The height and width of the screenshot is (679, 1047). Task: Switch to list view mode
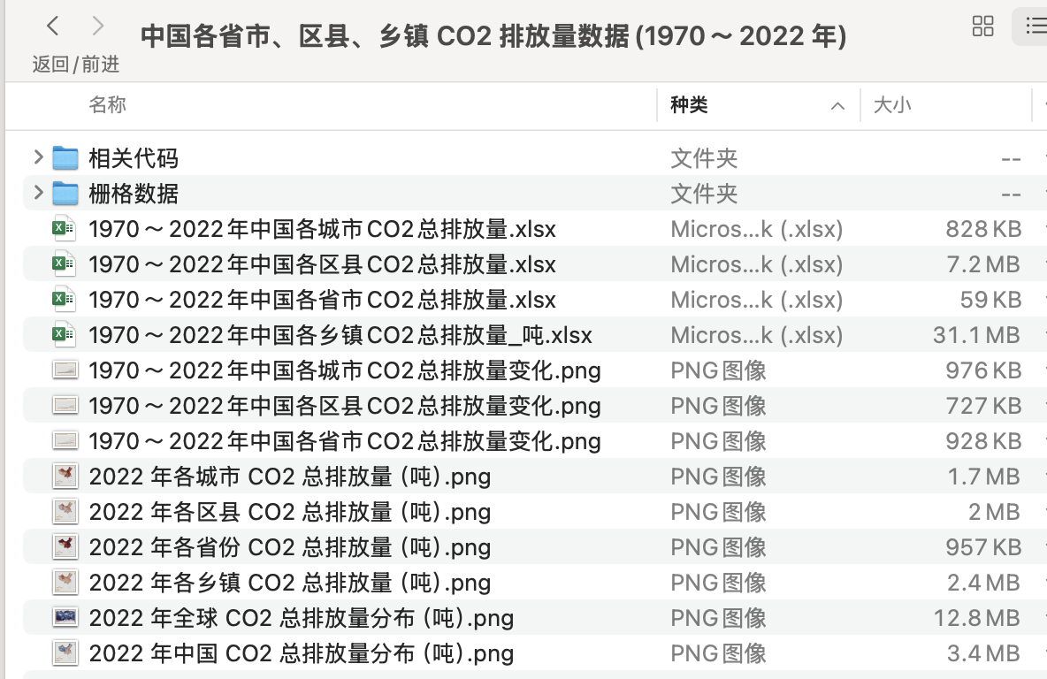point(1034,27)
